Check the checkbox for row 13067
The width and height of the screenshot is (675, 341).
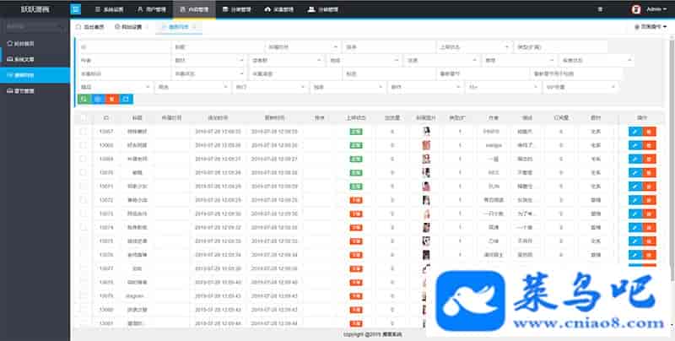[x=83, y=132]
